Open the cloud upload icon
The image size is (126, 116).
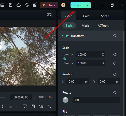click(19, 5)
